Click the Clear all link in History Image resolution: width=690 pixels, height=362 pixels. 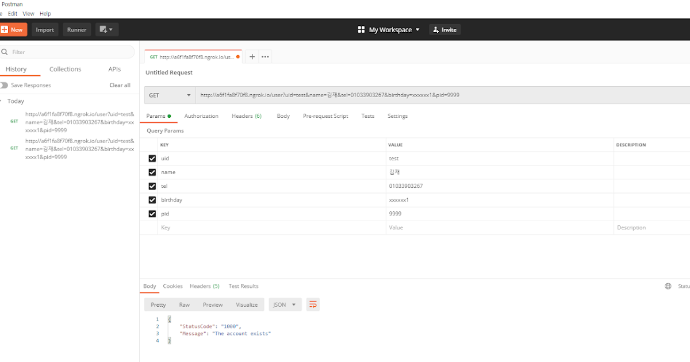[x=120, y=84]
